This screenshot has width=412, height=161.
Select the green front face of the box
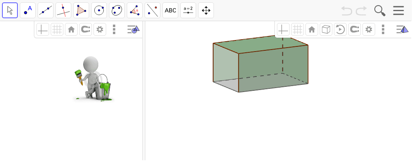(273, 68)
